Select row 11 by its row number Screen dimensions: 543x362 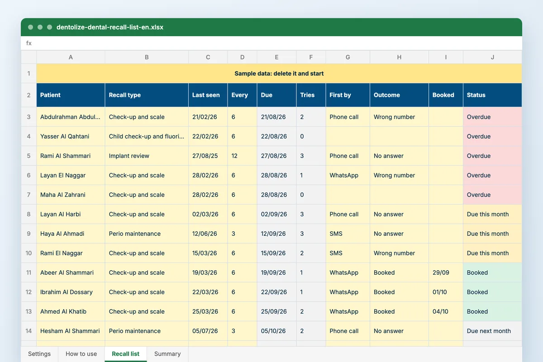pos(29,272)
